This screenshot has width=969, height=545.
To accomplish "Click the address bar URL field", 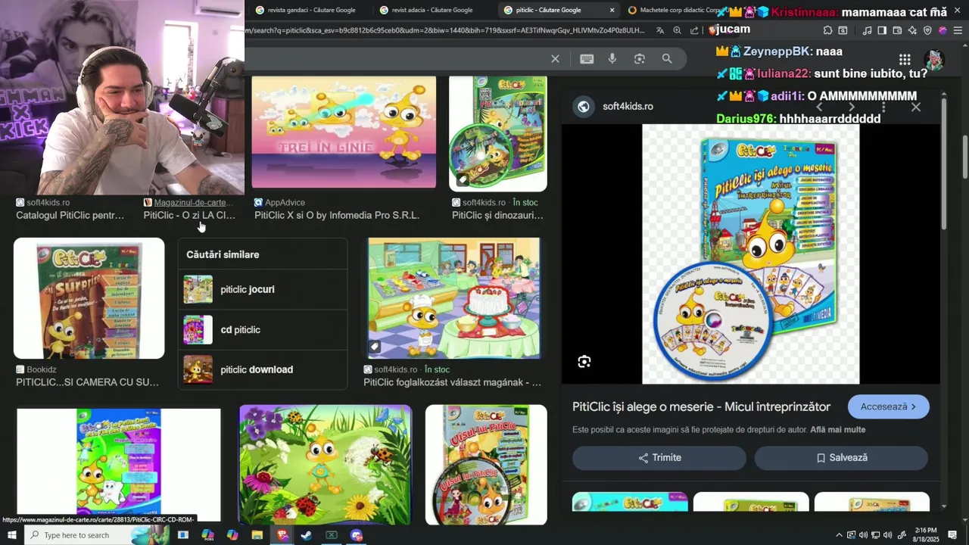I will 447,30.
